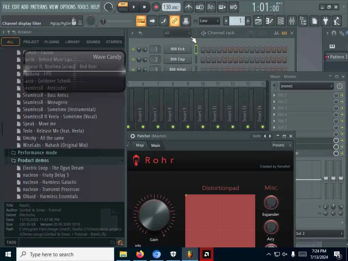Expand mixer effect Slot 4 arrow

274,115
